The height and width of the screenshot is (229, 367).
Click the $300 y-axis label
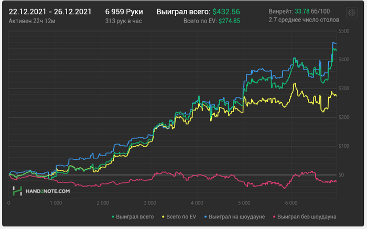[343, 89]
